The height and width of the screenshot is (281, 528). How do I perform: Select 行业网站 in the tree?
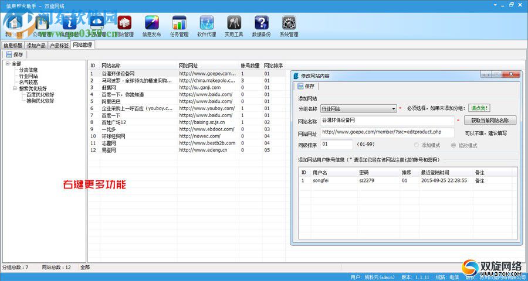28,76
